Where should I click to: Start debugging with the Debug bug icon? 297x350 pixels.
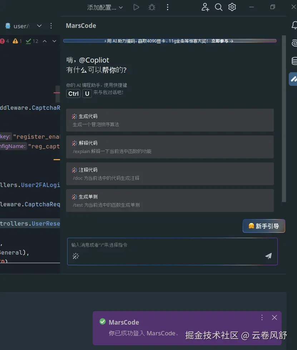[152, 7]
